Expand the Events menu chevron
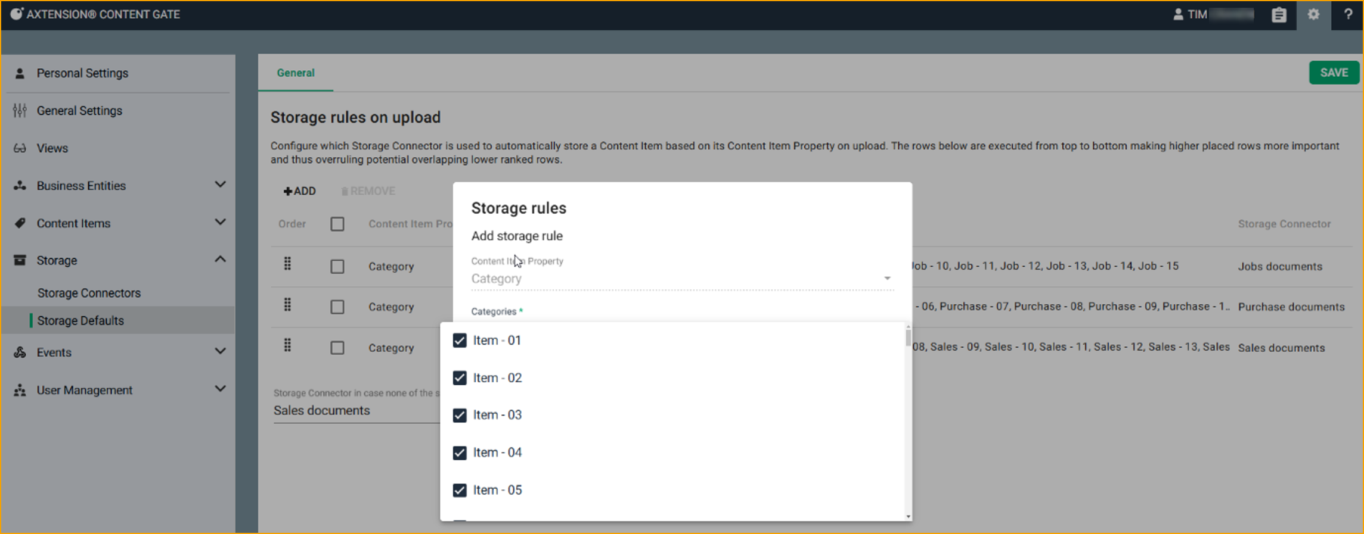The image size is (1364, 534). (220, 351)
